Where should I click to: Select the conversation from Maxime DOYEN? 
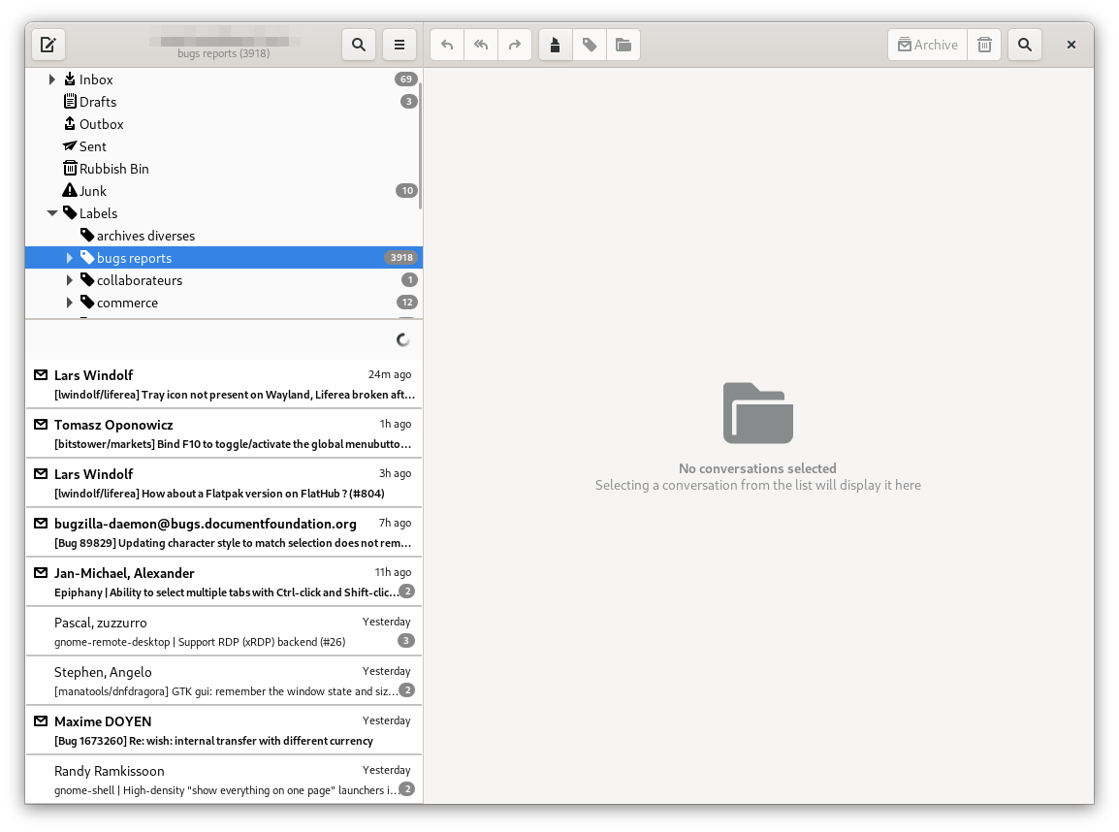tap(223, 730)
